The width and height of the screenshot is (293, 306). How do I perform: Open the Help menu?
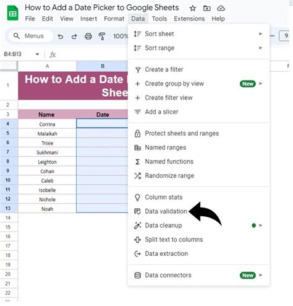click(218, 19)
